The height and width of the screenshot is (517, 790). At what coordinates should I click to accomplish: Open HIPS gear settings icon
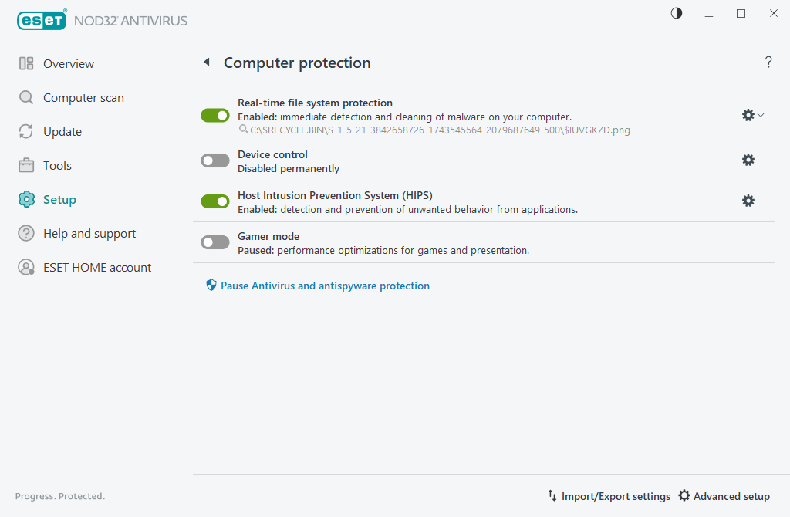pyautogui.click(x=748, y=201)
